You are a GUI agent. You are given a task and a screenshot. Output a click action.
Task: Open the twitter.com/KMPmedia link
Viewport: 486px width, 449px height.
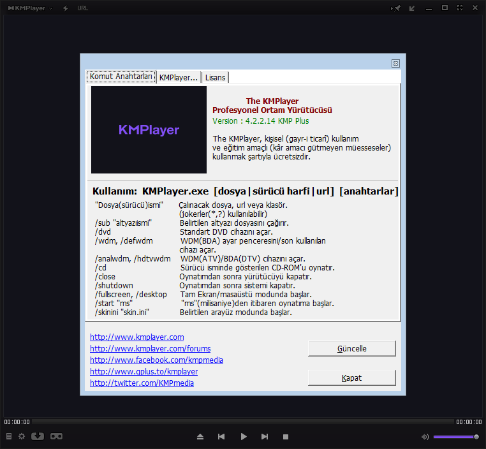click(142, 383)
